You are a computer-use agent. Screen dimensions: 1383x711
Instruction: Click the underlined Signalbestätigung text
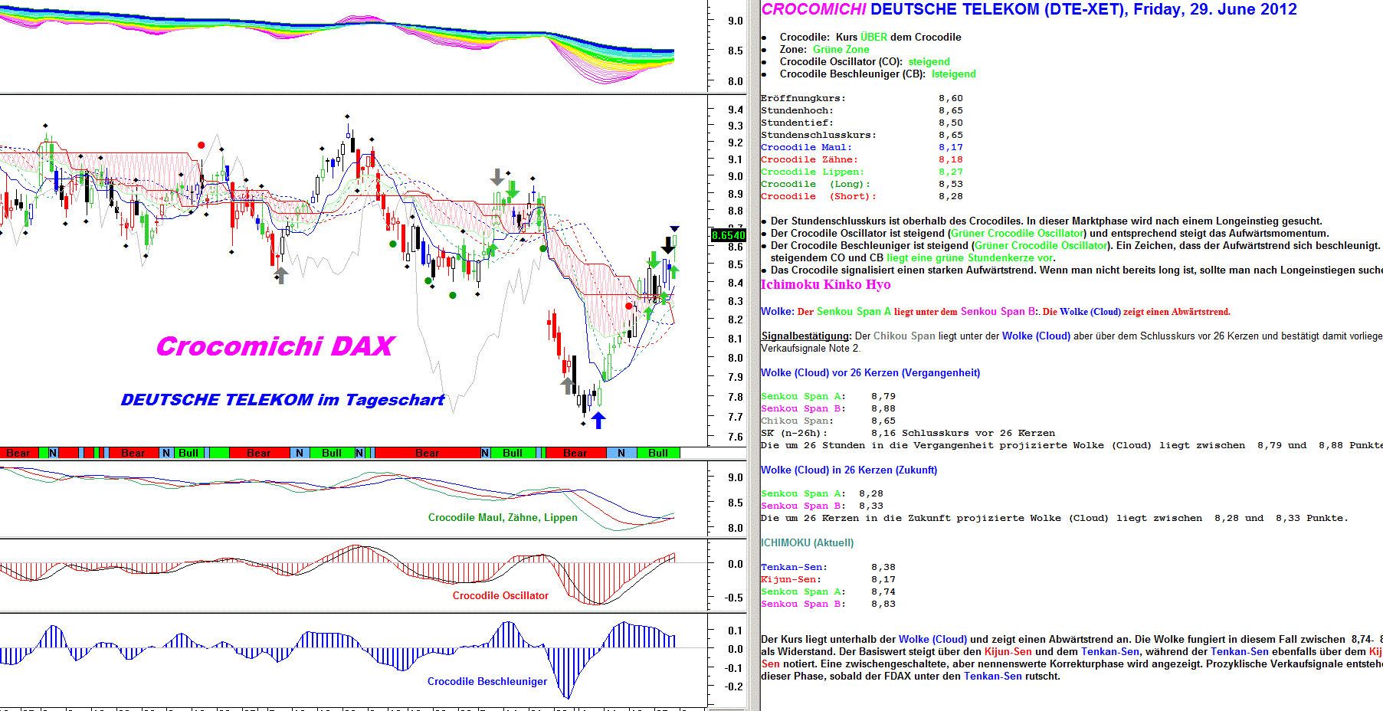(805, 336)
